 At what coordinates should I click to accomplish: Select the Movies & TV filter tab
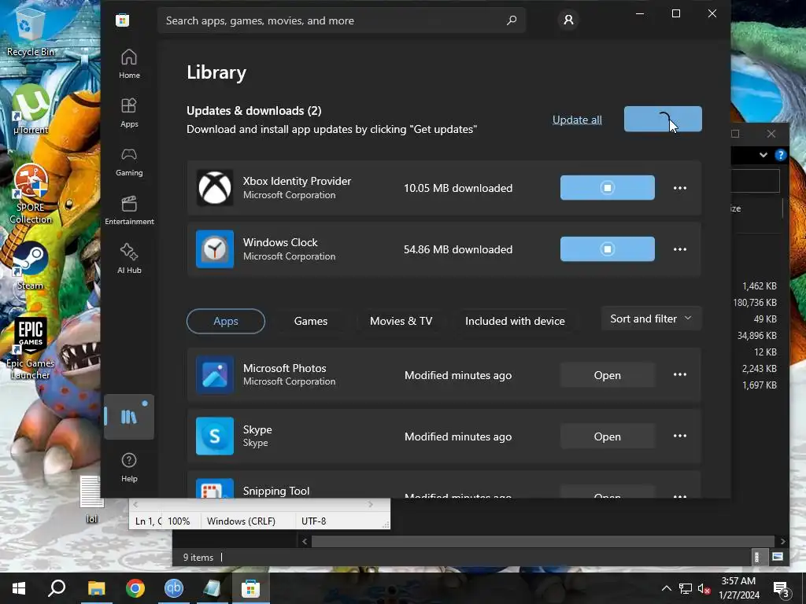[401, 321]
